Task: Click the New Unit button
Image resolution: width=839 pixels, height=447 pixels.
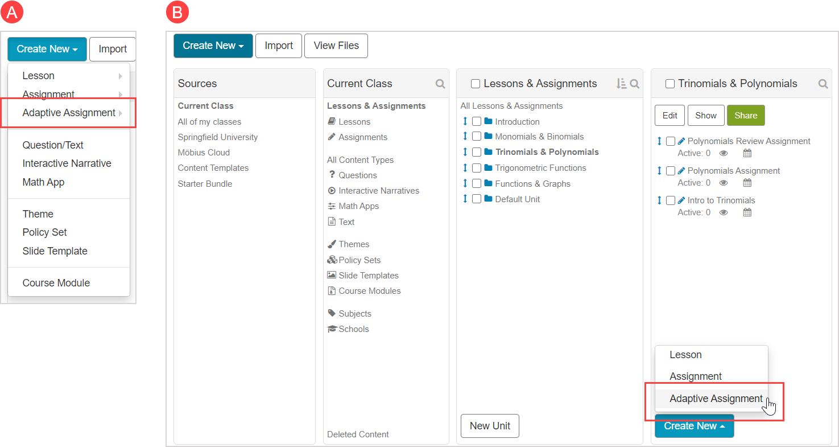Action: (490, 425)
